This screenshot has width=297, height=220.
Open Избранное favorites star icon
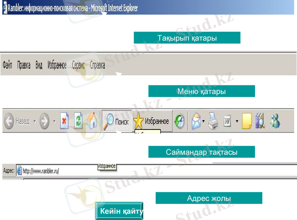(138, 121)
